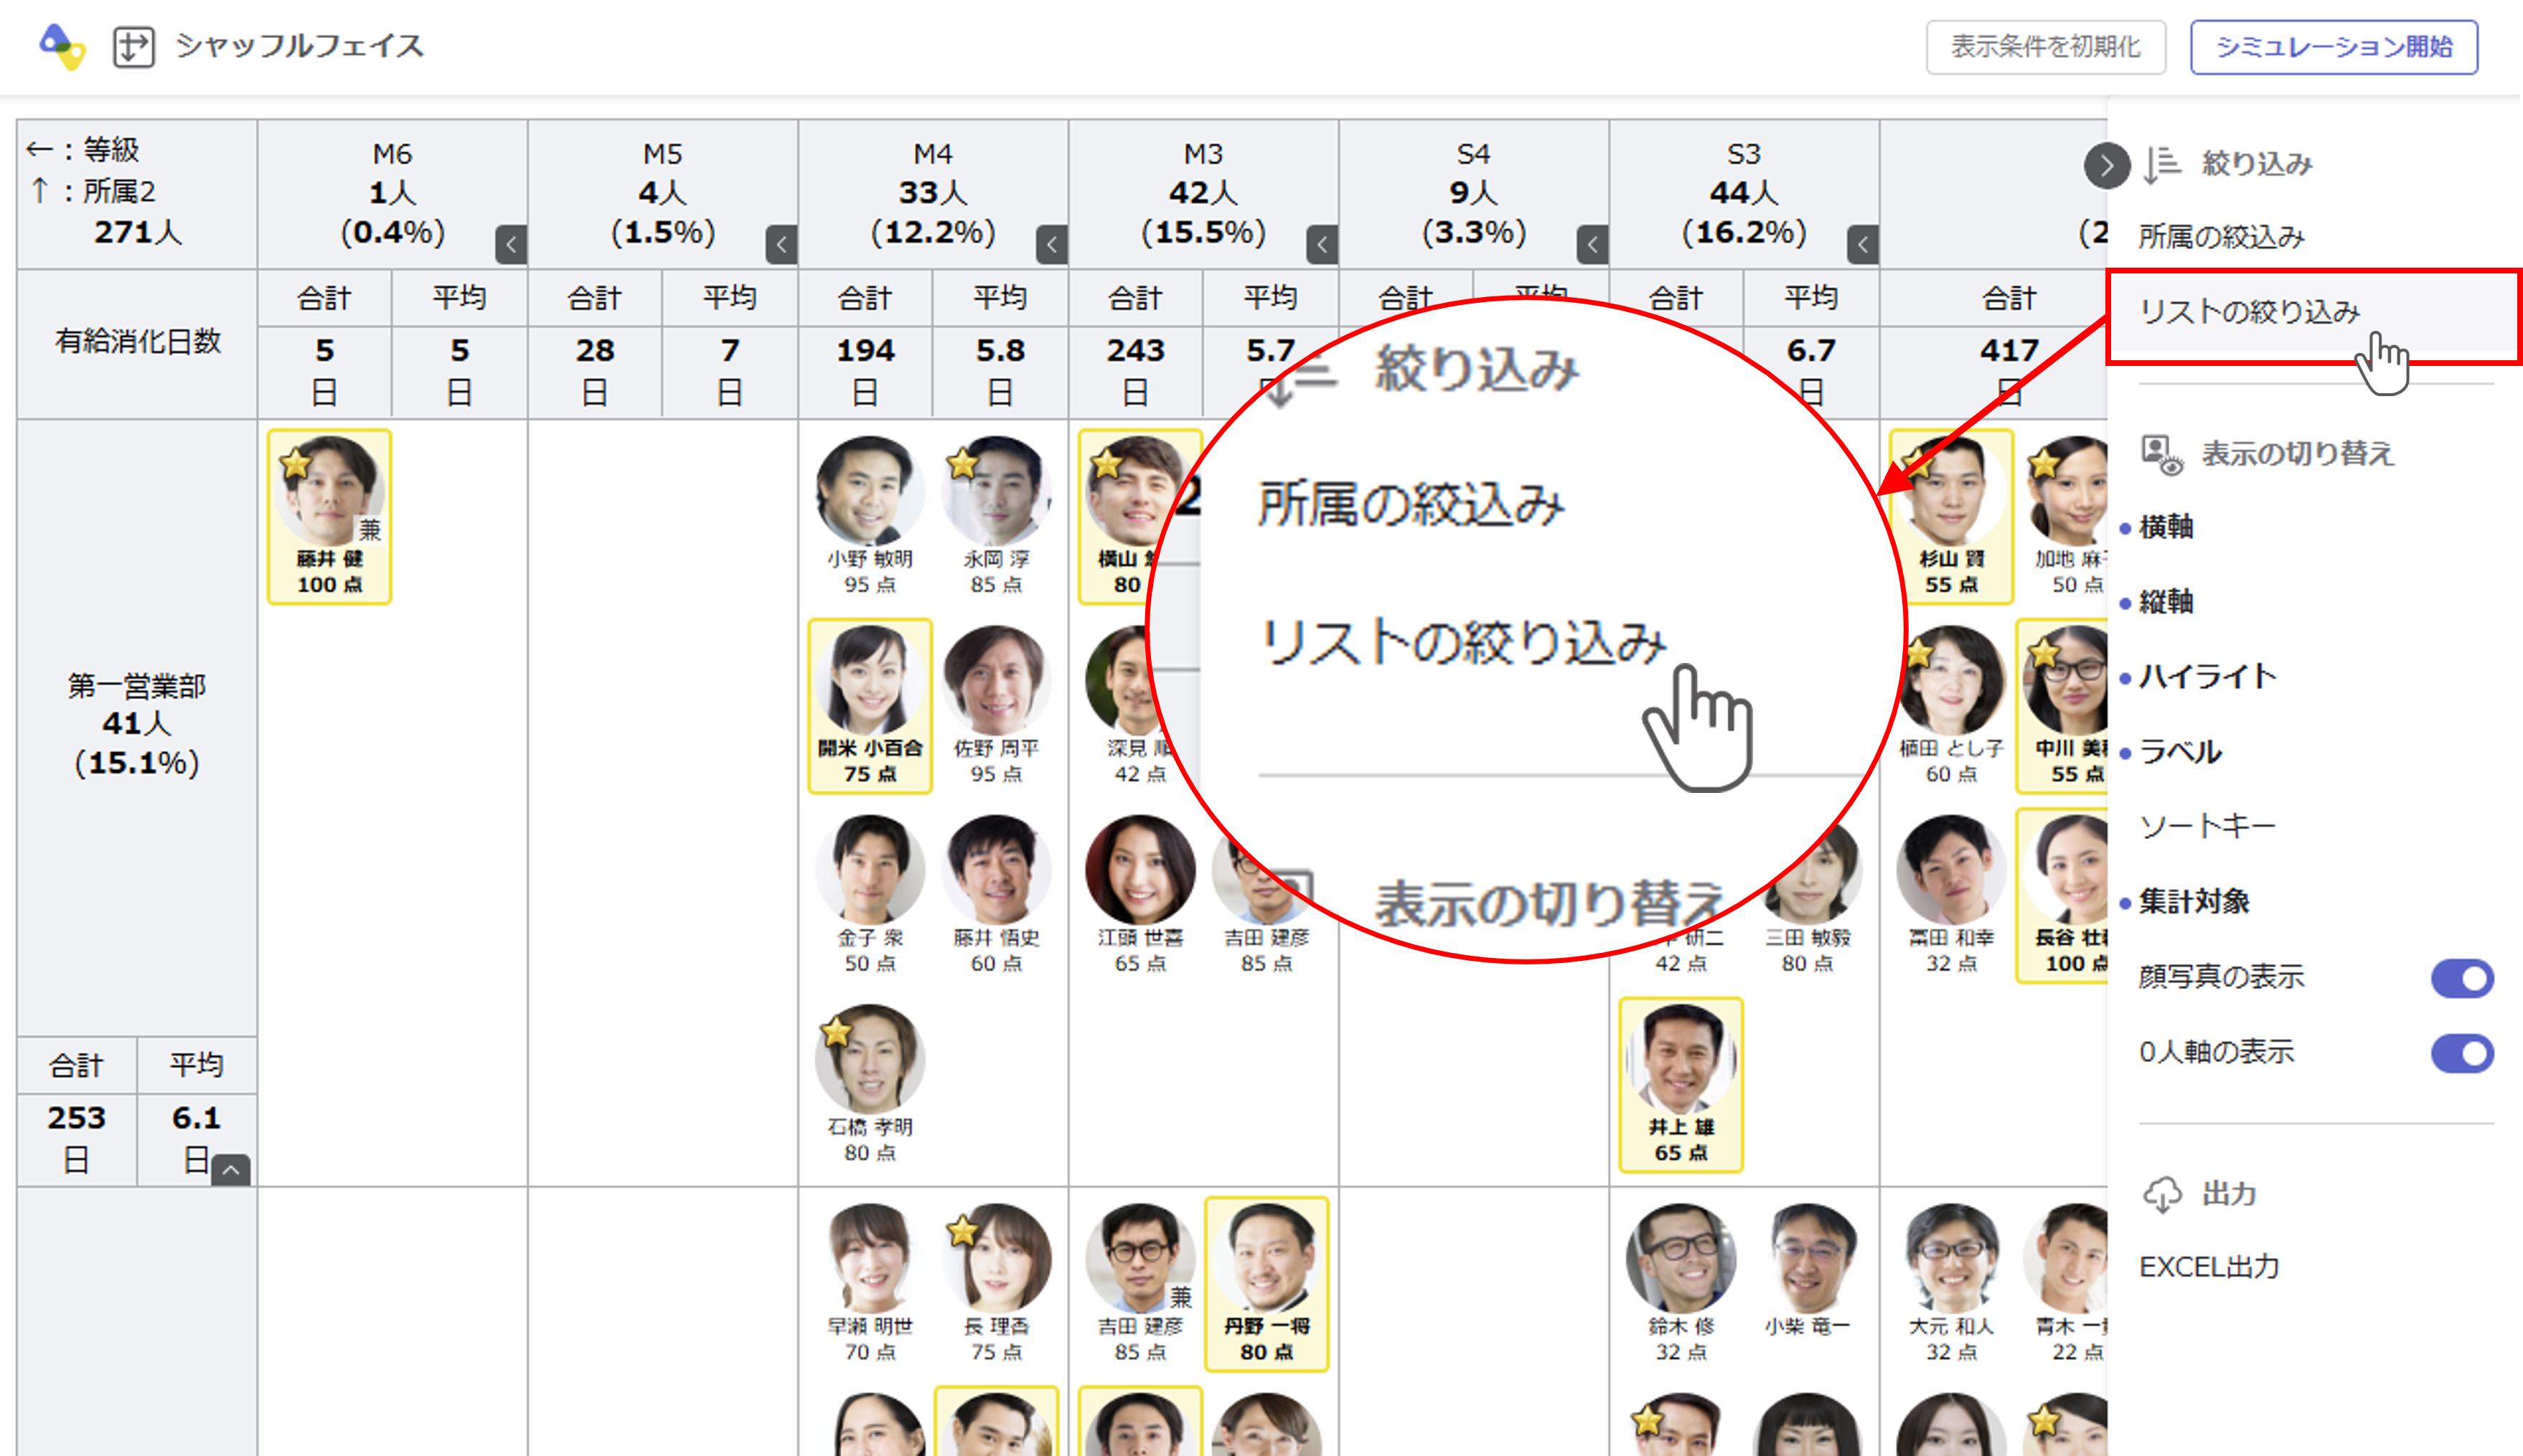Select 石橋 孝明 face photo
2523x1456 pixels.
tap(869, 1059)
